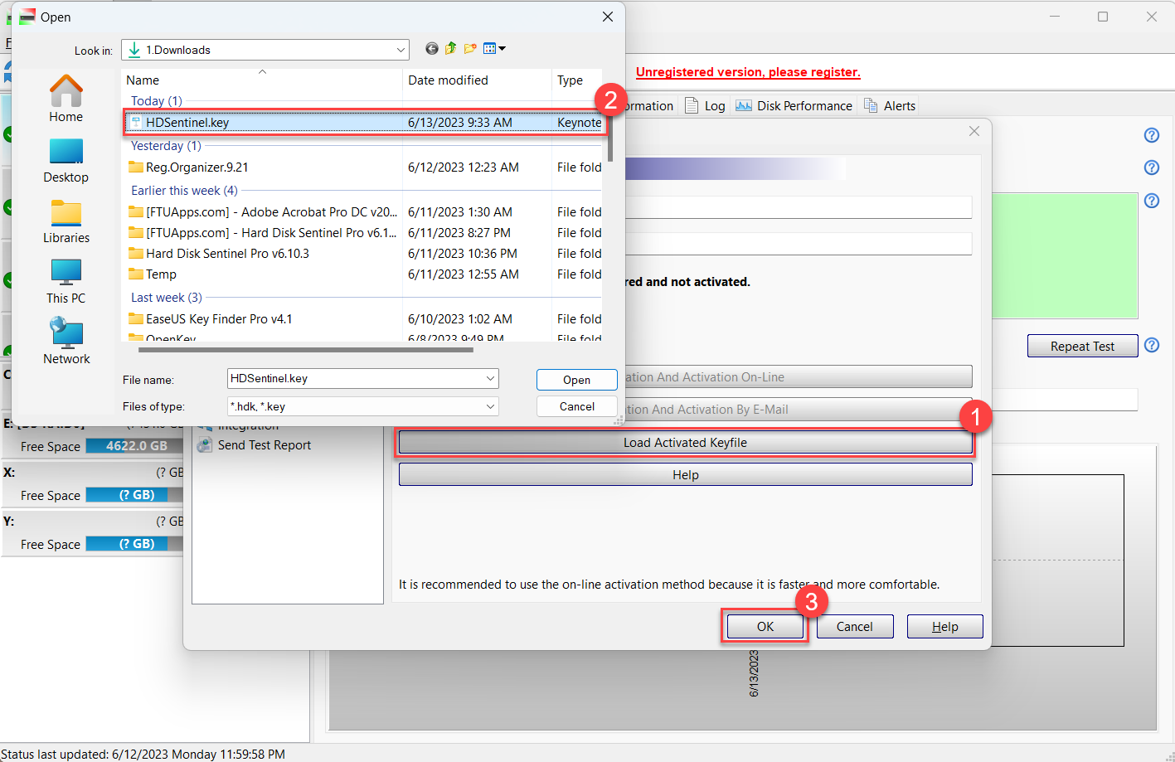Choose This PC in the places bar
The height and width of the screenshot is (762, 1175).
click(66, 282)
